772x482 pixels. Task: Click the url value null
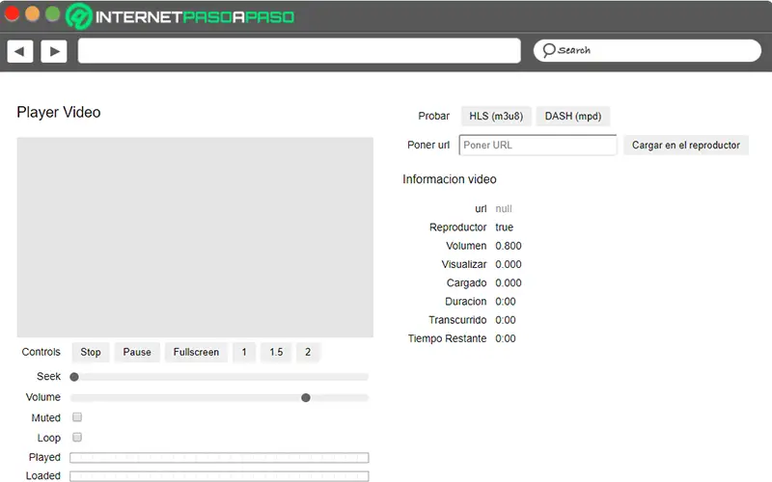point(504,208)
